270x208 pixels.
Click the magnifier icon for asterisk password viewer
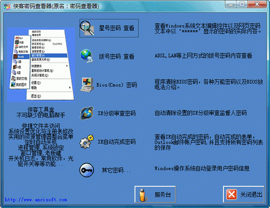click(87, 28)
